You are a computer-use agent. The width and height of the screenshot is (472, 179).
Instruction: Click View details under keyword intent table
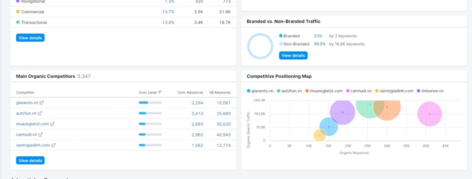tap(30, 38)
